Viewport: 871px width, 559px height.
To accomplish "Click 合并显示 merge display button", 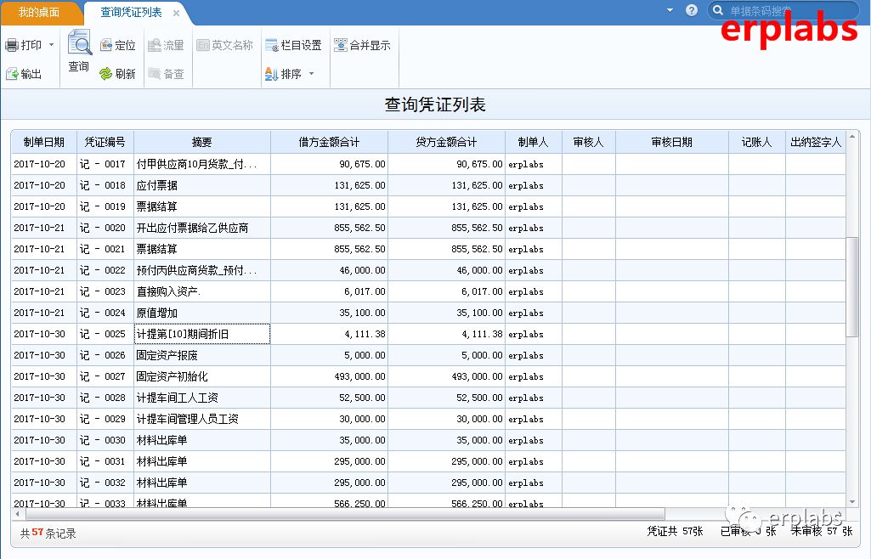I will 362,45.
